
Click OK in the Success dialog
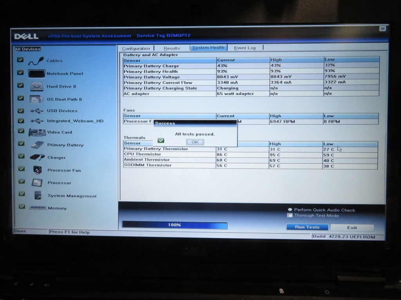click(x=195, y=142)
